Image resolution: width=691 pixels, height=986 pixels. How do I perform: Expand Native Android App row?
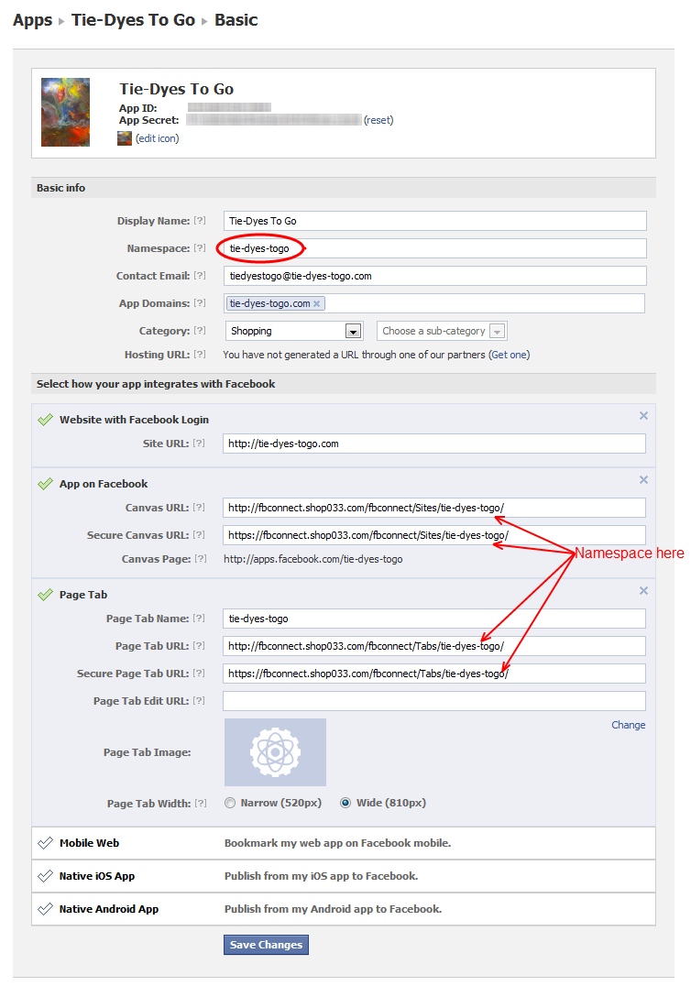point(344,909)
